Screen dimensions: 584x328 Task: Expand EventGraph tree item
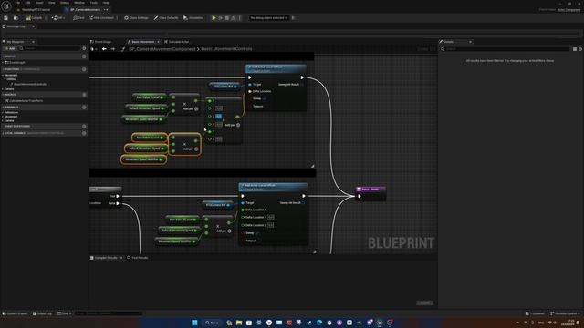[x=3, y=63]
